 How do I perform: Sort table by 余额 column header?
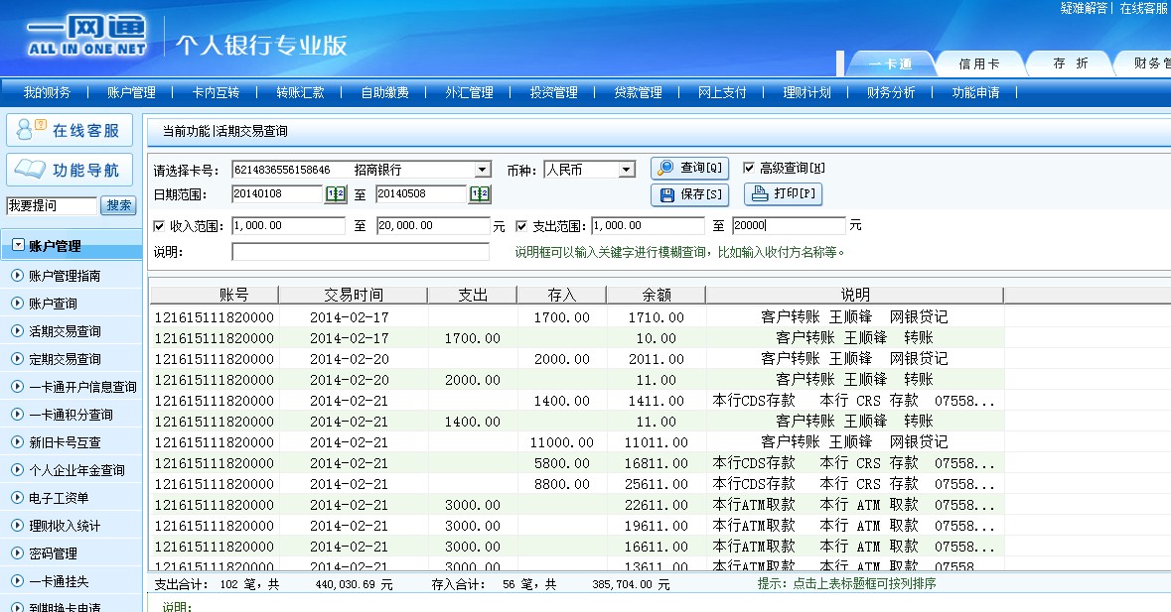pyautogui.click(x=656, y=295)
